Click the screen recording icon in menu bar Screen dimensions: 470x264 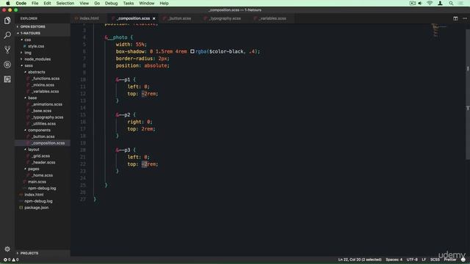[x=413, y=3]
